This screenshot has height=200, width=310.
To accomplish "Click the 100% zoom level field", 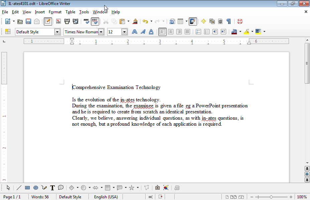I will [302, 197].
